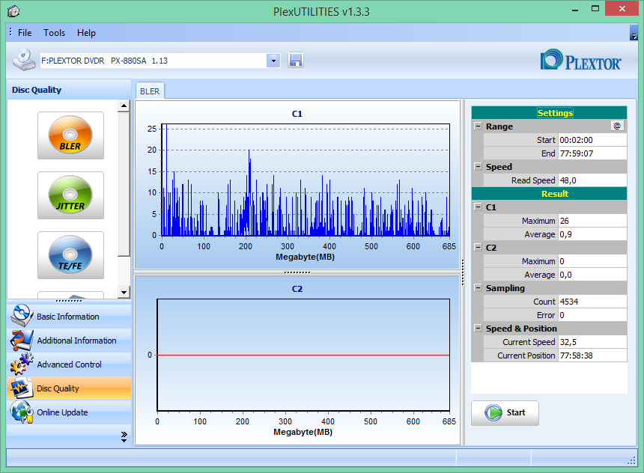Start the disc quality scan

(505, 412)
